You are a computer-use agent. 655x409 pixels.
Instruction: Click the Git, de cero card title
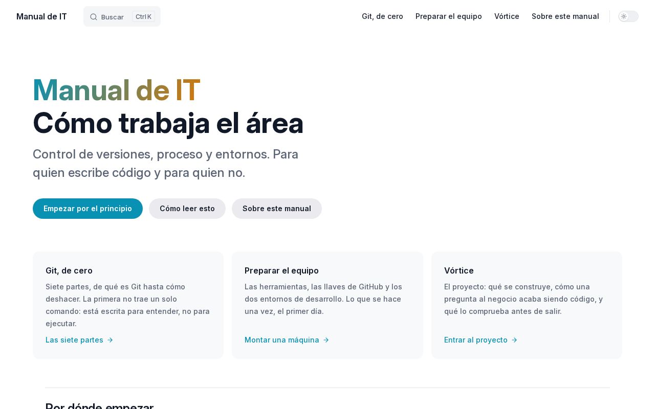(69, 270)
